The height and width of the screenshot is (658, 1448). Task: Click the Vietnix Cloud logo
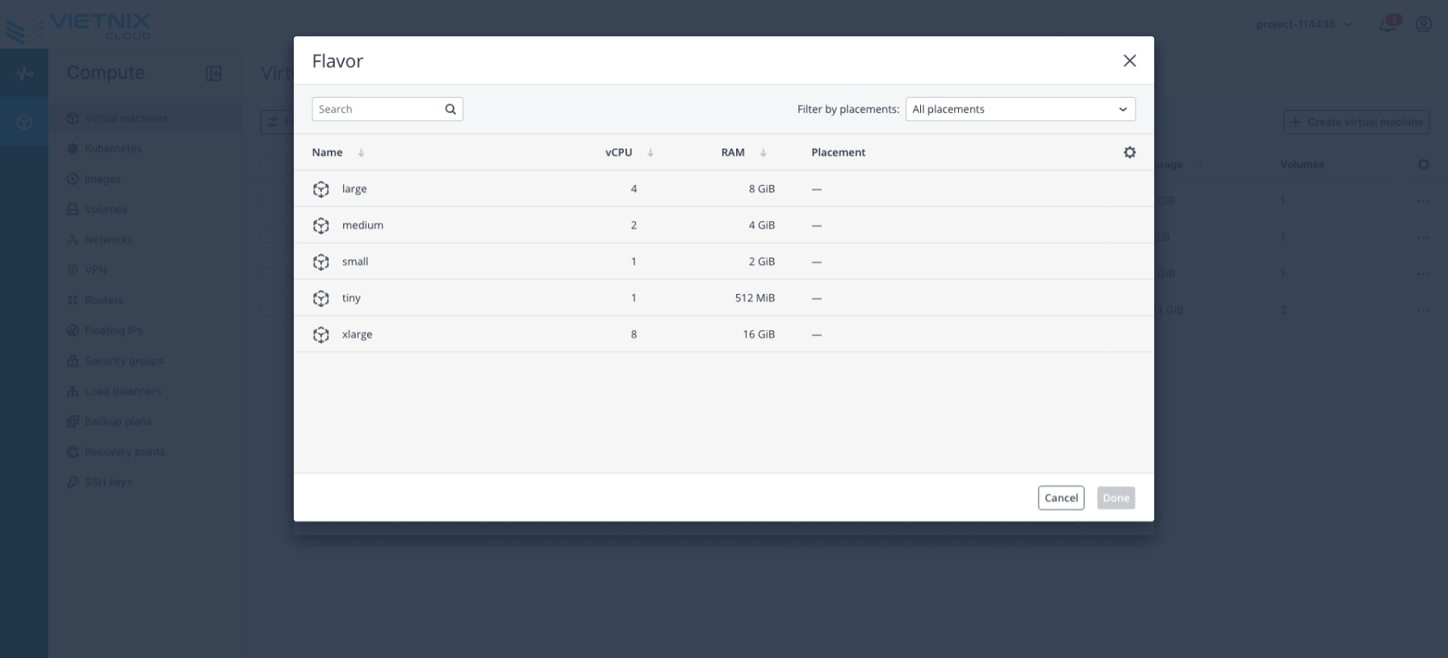click(78, 24)
